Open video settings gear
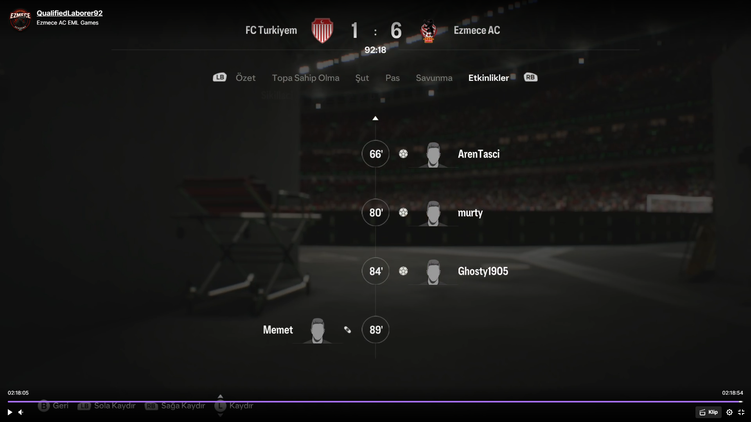751x422 pixels. click(x=729, y=412)
